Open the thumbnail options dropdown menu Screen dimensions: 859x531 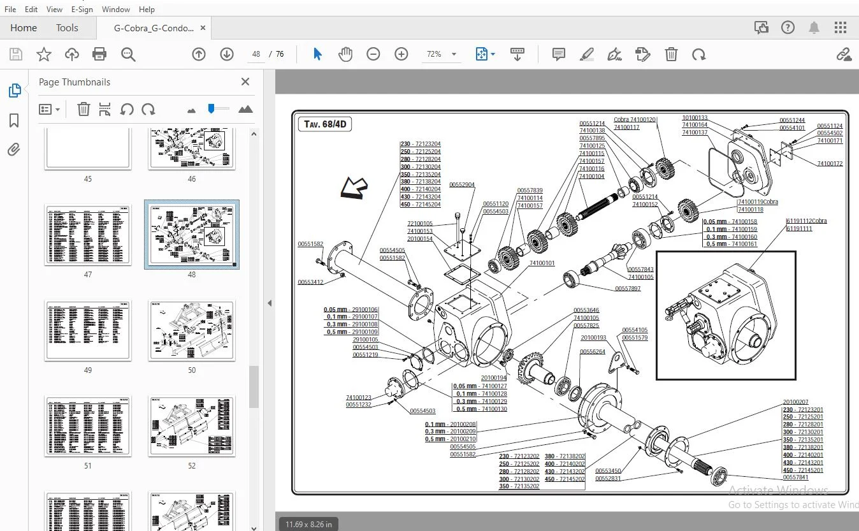click(x=50, y=110)
